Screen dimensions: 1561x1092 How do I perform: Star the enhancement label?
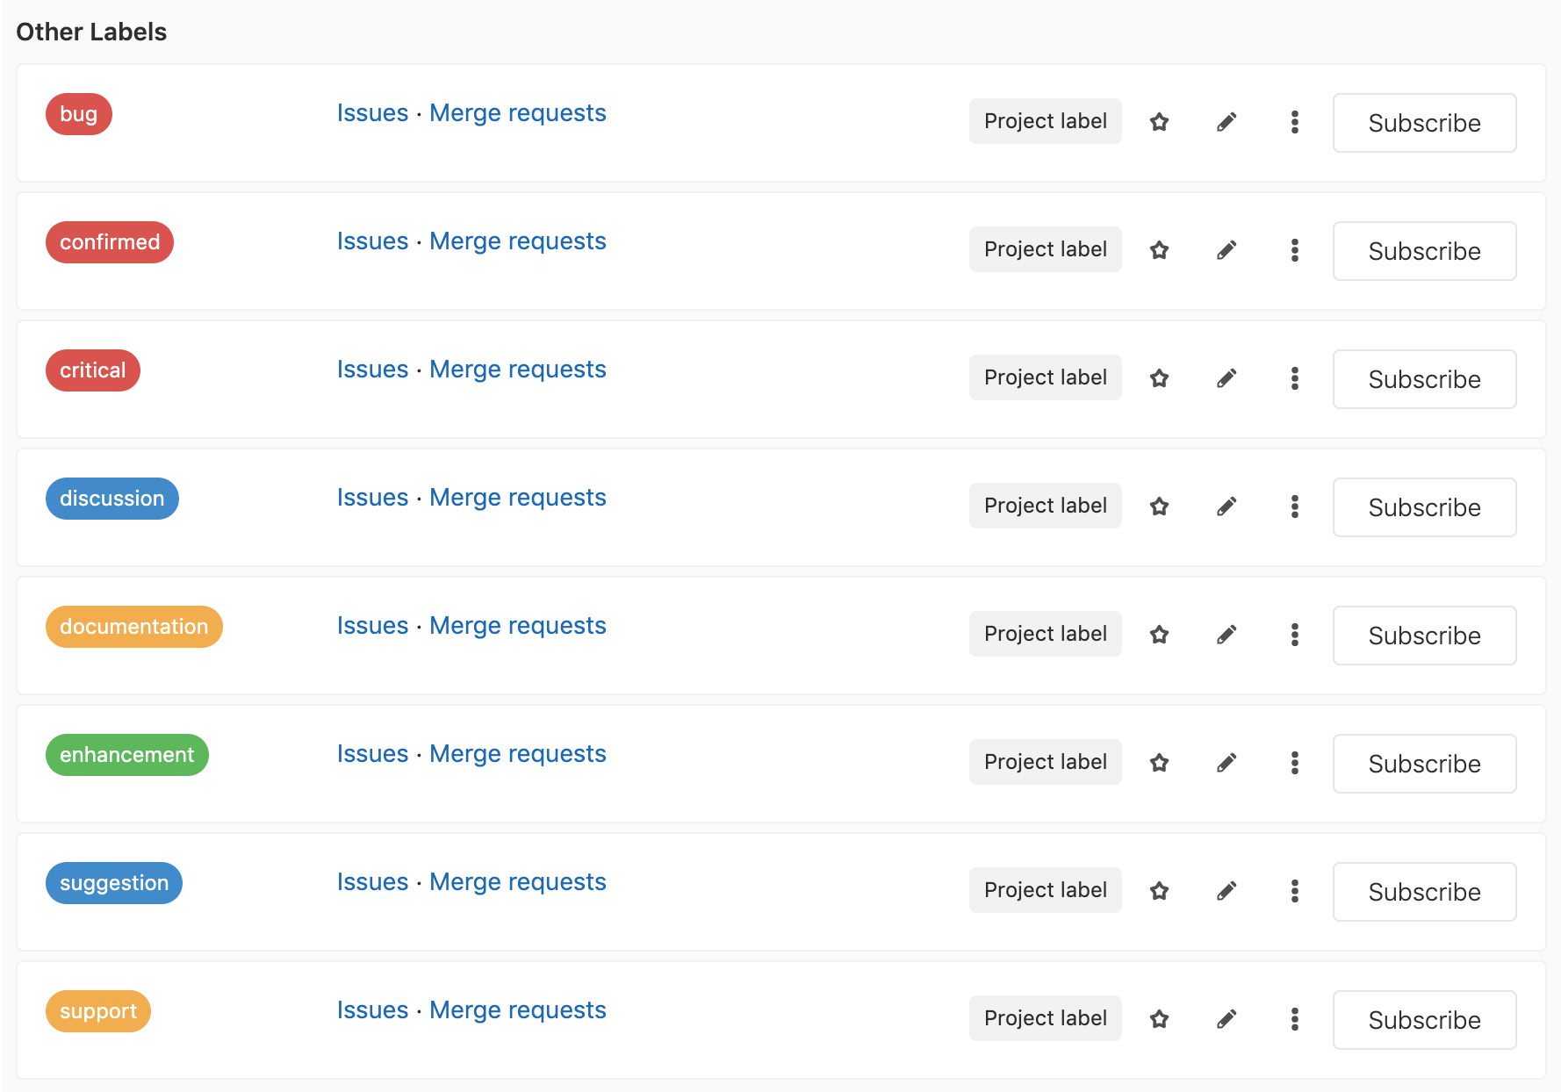[x=1159, y=763]
